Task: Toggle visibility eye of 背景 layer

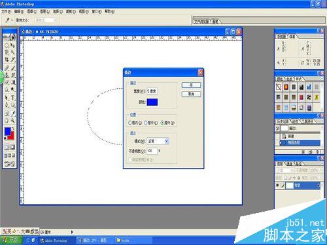Action: (x=277, y=186)
